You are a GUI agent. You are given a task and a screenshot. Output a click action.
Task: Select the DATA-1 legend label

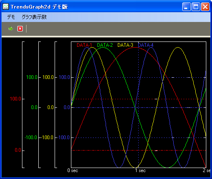[x=84, y=45]
